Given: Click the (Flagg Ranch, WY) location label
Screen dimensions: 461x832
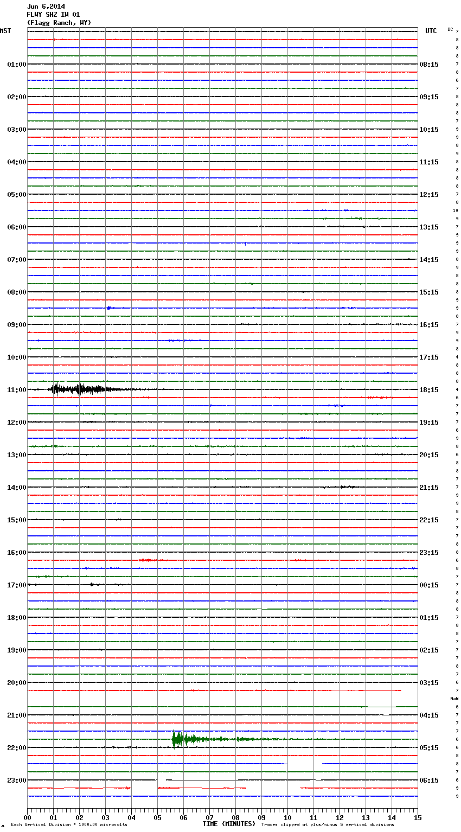Looking at the screenshot, I should [x=59, y=23].
